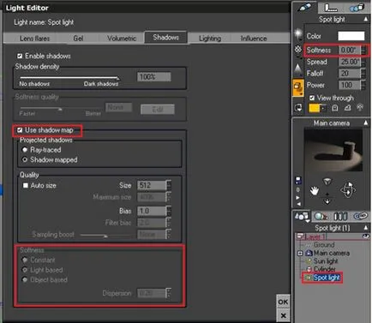
Task: Click the Bias value stepper arrows
Action: (169, 211)
